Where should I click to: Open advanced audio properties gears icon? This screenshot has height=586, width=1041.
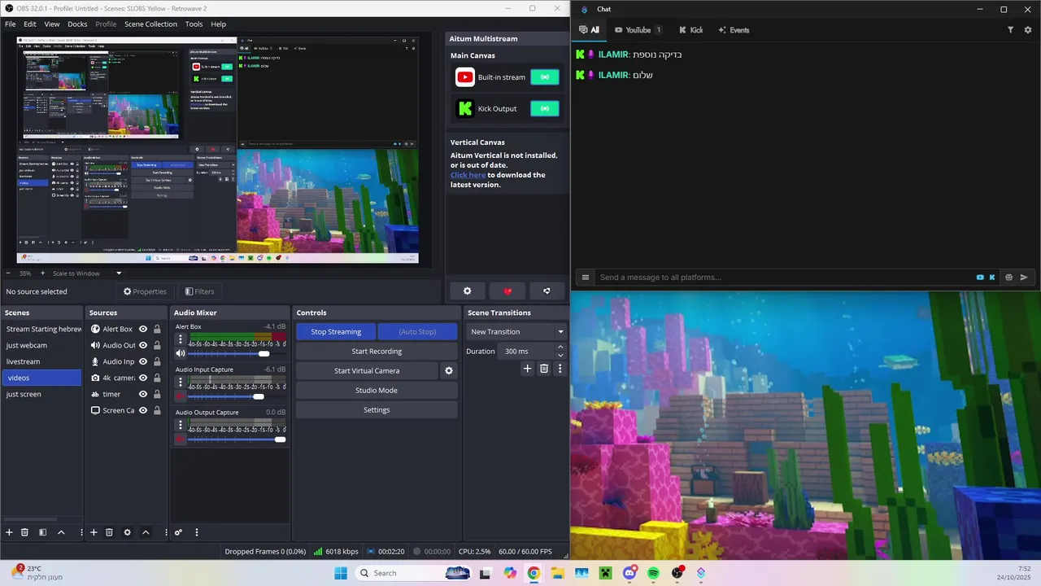click(x=178, y=532)
